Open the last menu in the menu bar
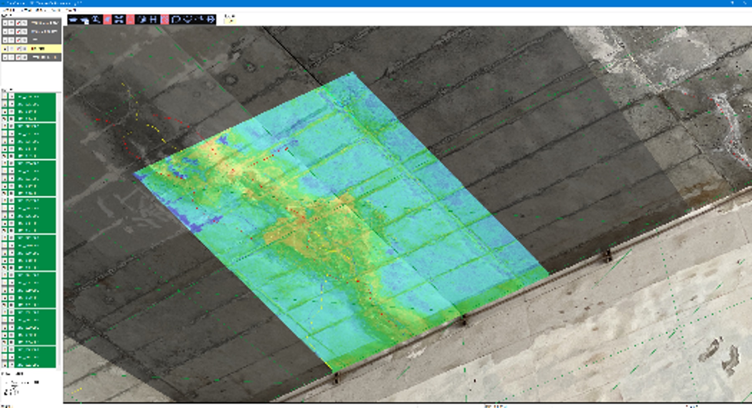The height and width of the screenshot is (408, 752). pyautogui.click(x=72, y=10)
